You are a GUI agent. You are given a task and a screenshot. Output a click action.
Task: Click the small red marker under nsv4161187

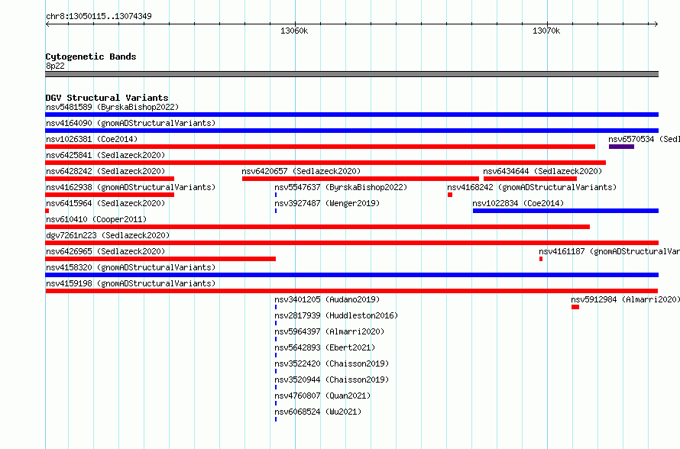pos(541,259)
